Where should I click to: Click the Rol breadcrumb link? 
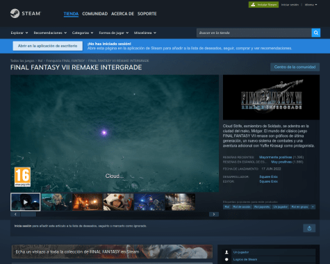(x=40, y=60)
